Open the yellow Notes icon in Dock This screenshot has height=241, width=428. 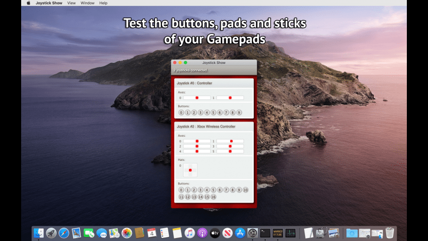tap(177, 233)
